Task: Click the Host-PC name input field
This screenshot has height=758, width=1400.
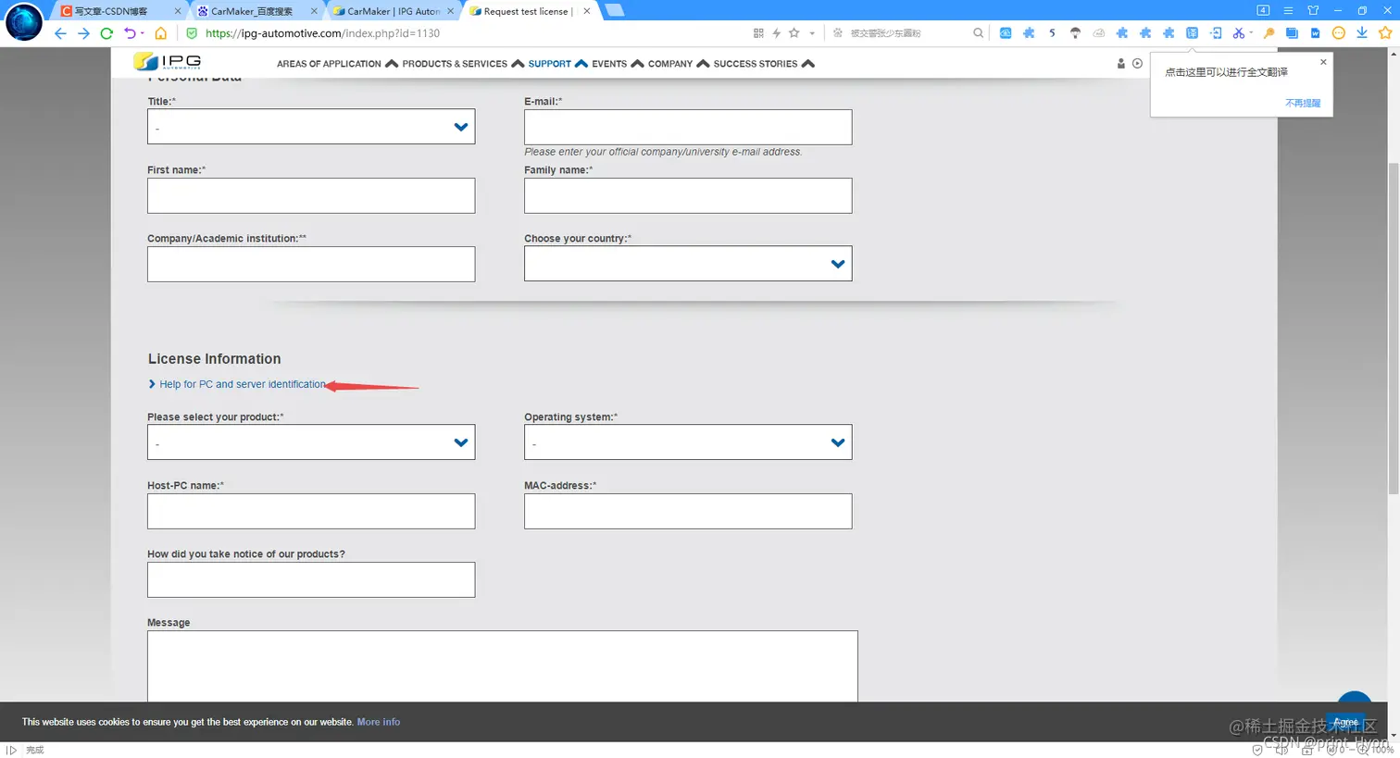Action: tap(311, 511)
